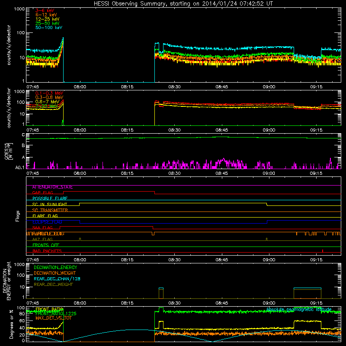Click the GOES class C tick label

tap(23, 135)
